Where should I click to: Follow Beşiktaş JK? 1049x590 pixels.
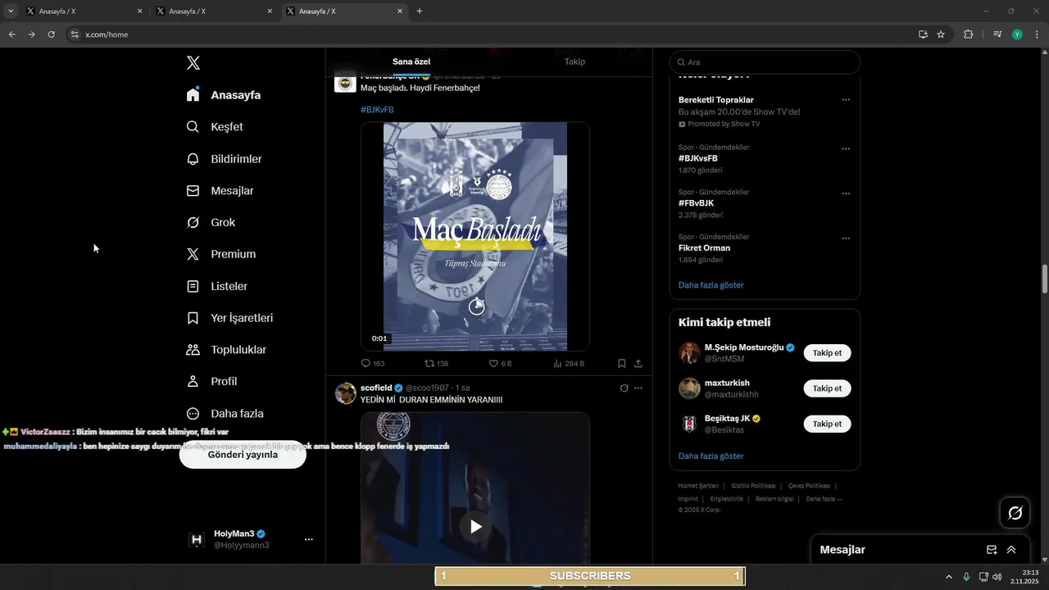[827, 424]
